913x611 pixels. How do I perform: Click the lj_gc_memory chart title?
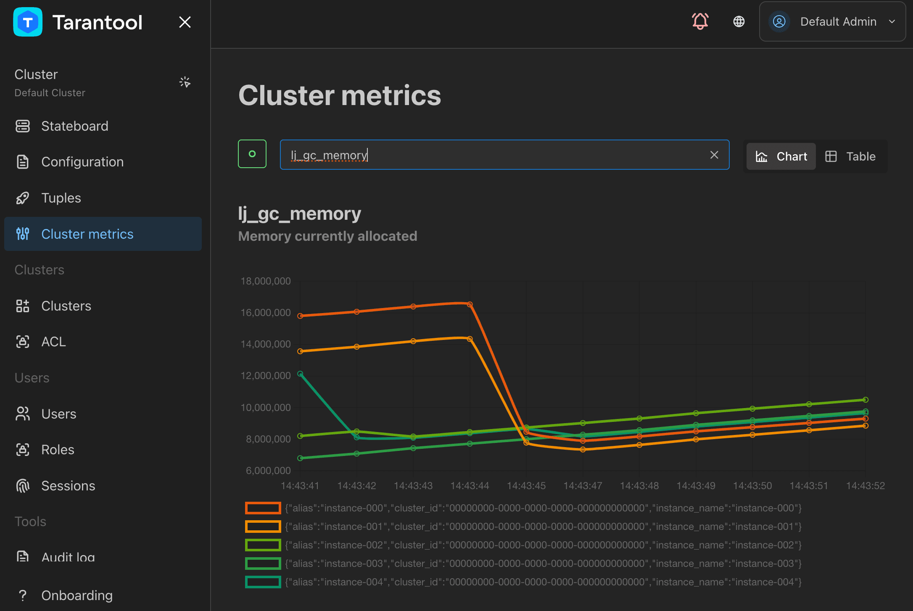[x=300, y=213]
